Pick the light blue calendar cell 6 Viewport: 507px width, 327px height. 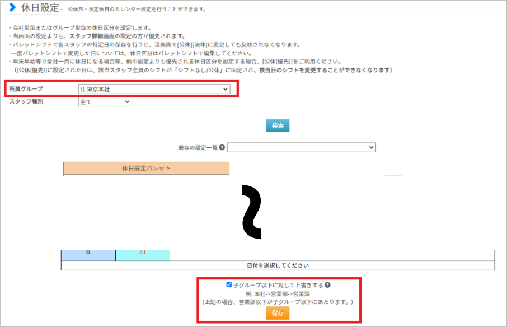(x=88, y=252)
